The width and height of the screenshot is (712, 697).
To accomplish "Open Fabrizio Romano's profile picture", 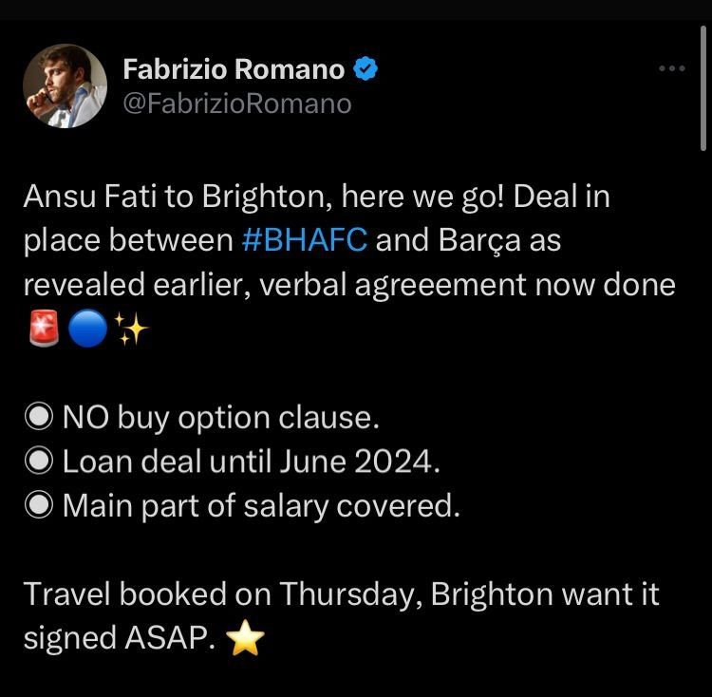I will click(x=65, y=85).
